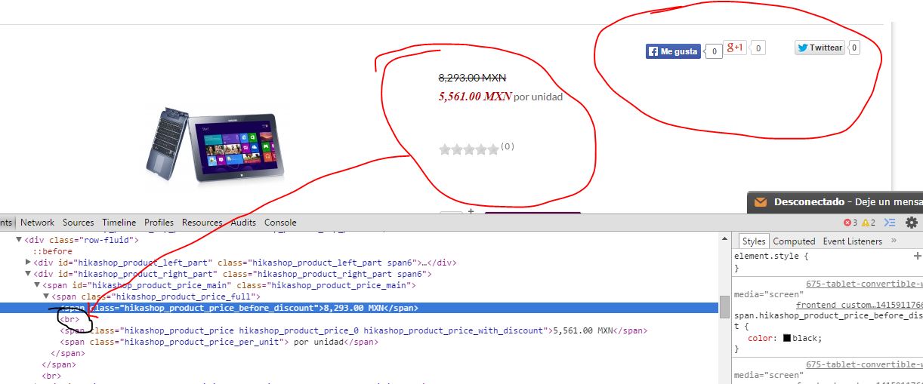Click the envelope icon in chat bar
923x384 pixels.
(761, 202)
